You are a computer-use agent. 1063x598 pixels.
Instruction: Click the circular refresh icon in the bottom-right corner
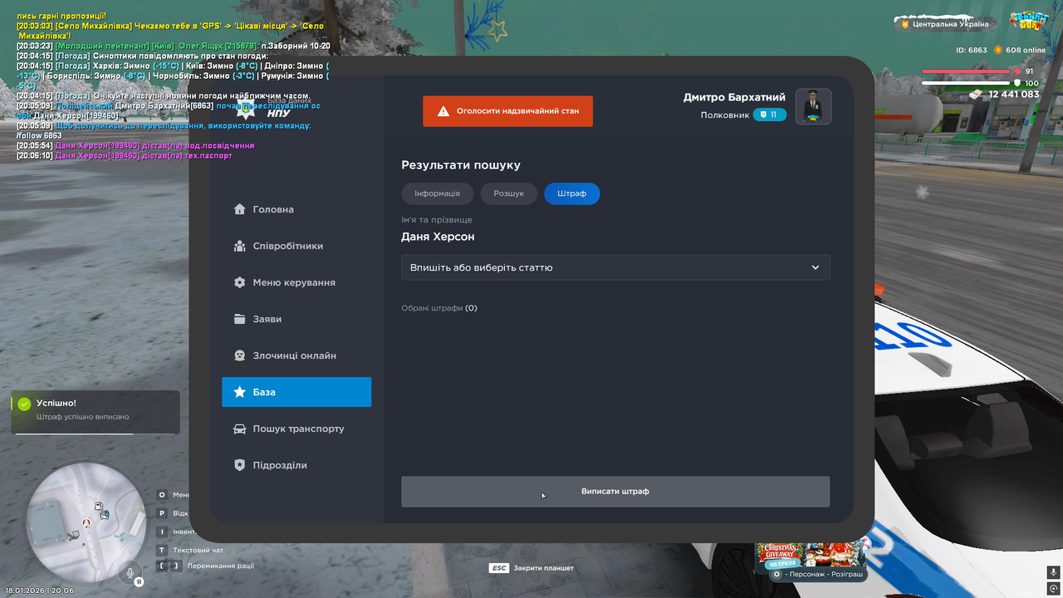pos(1054,588)
